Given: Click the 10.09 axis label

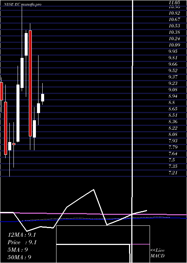Looking at the screenshot, I should 174,45.
